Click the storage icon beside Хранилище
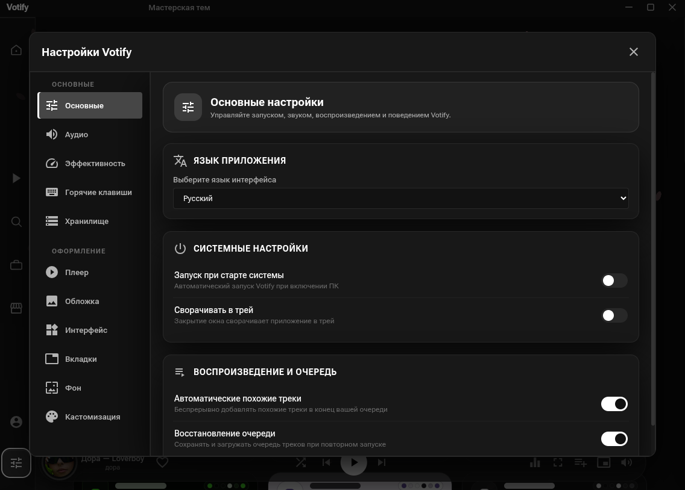The width and height of the screenshot is (685, 490). click(51, 221)
